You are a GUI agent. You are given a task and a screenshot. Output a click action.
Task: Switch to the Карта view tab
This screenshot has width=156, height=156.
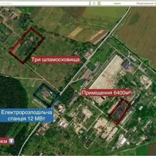pyautogui.click(x=117, y=3)
